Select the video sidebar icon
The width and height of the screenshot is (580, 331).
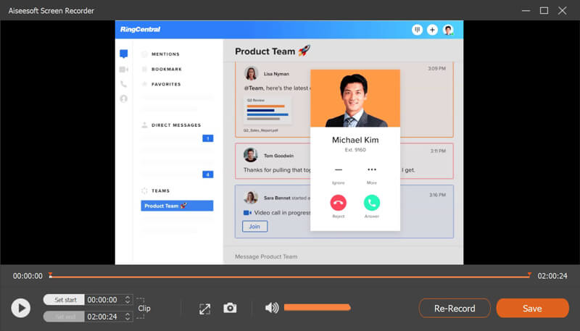pos(123,69)
